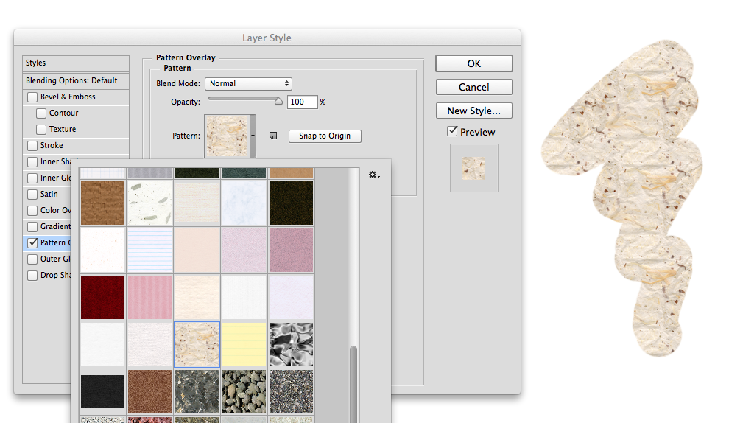Screen dimensions: 729x423
Task: Select the dark red textured pattern
Action: 103,298
